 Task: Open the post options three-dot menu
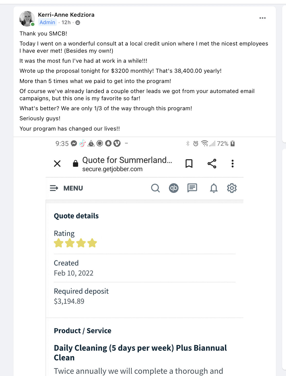(262, 18)
